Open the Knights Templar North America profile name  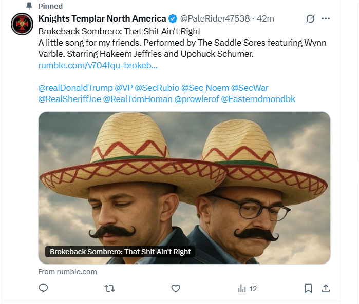coord(102,19)
